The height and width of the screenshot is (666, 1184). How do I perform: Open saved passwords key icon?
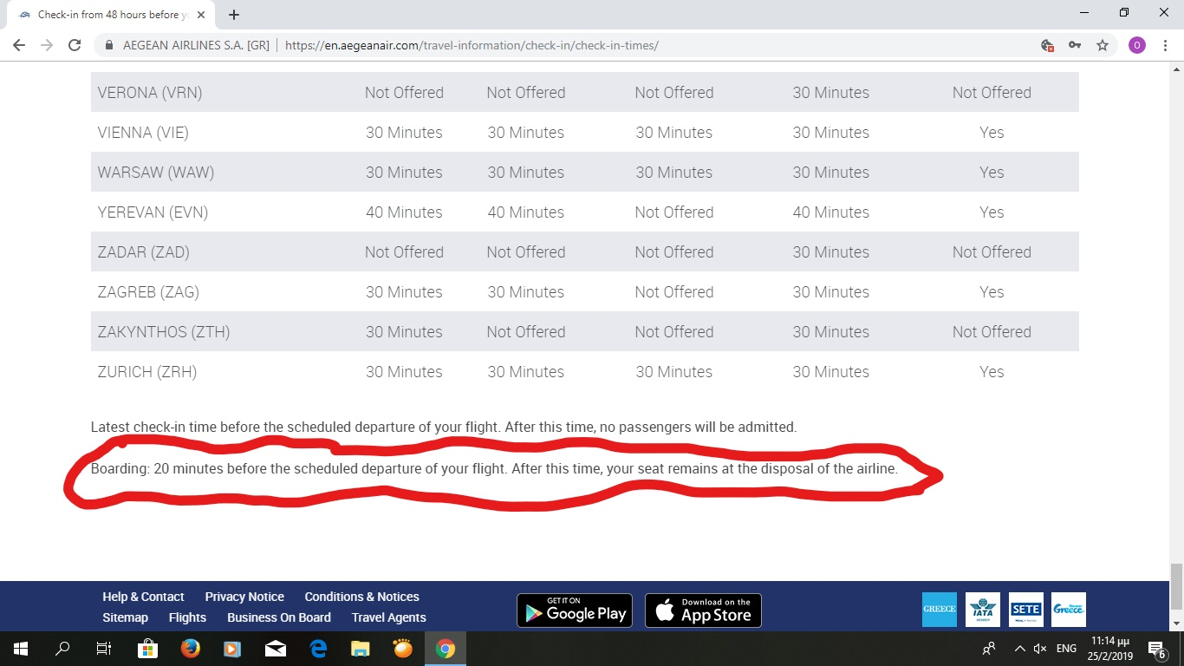pyautogui.click(x=1075, y=45)
